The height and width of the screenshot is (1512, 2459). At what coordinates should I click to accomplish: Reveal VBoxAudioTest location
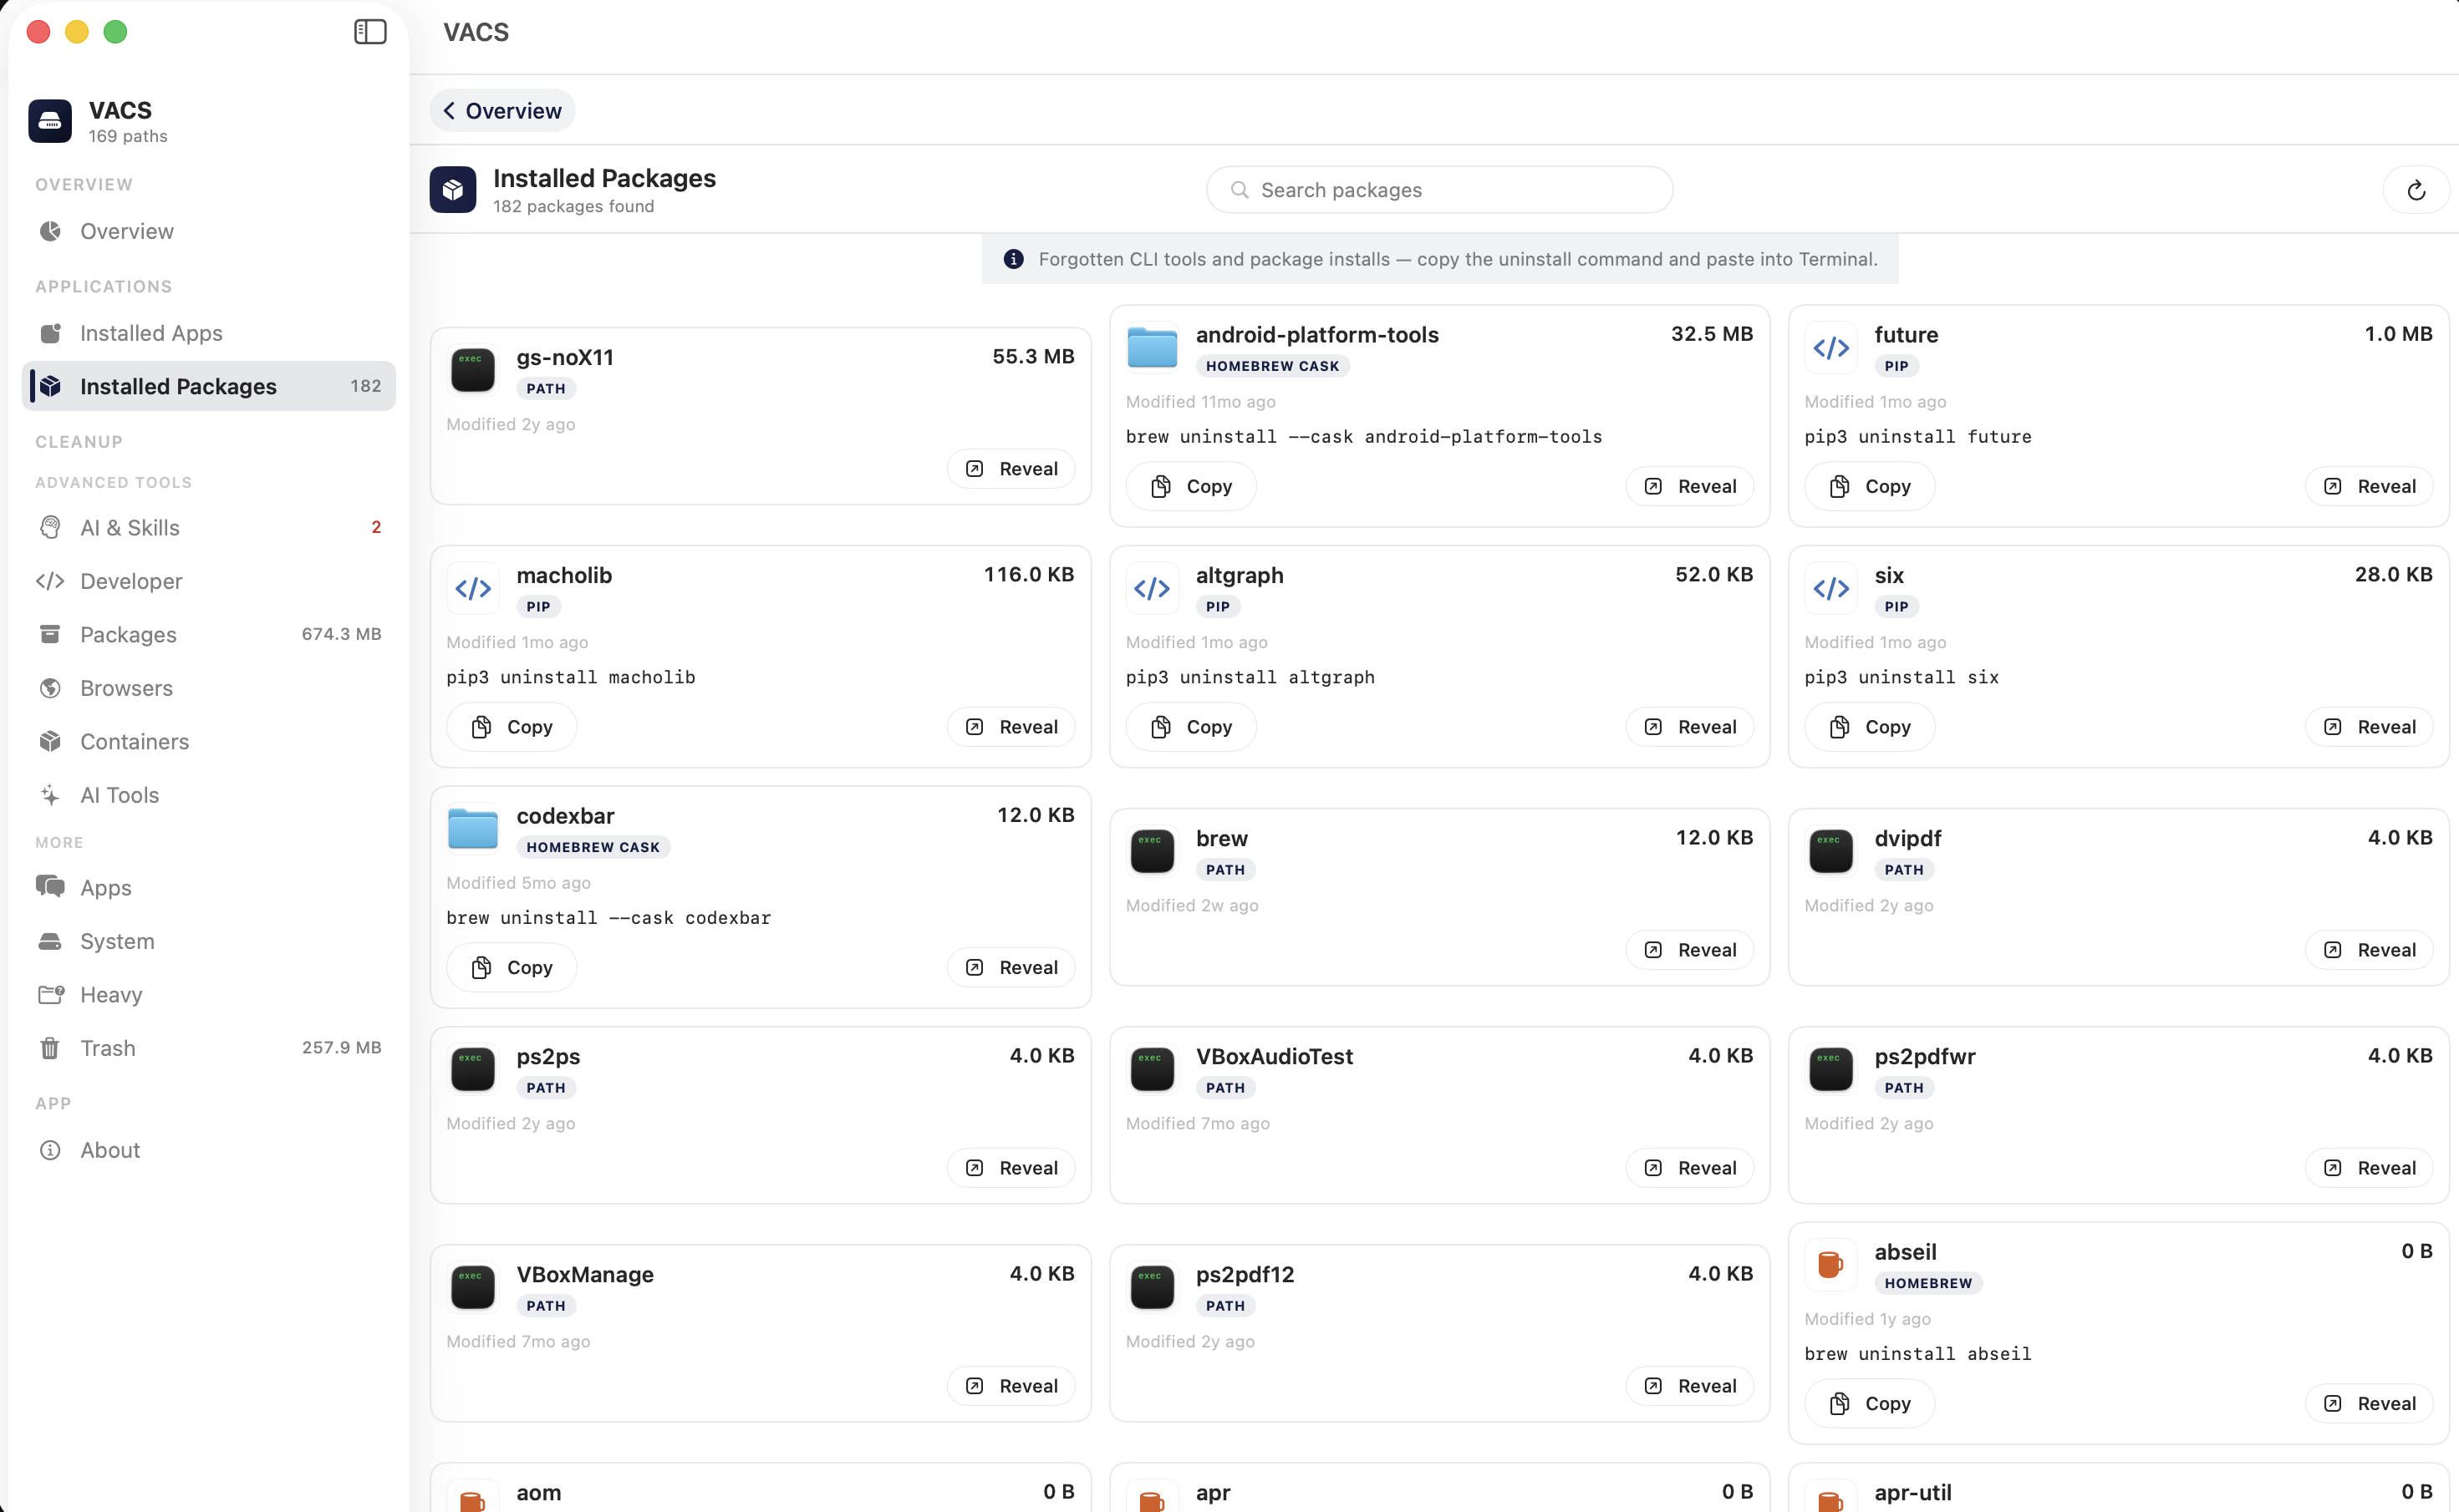coord(1690,1168)
